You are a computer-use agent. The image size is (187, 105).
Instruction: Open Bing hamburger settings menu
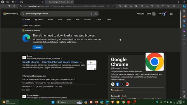pos(171,14)
